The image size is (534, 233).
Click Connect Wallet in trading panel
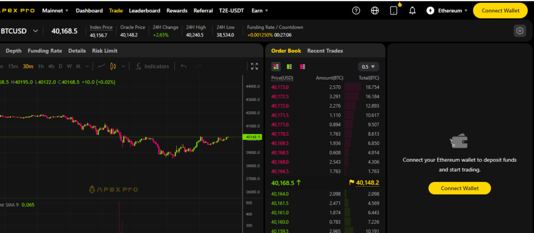459,188
